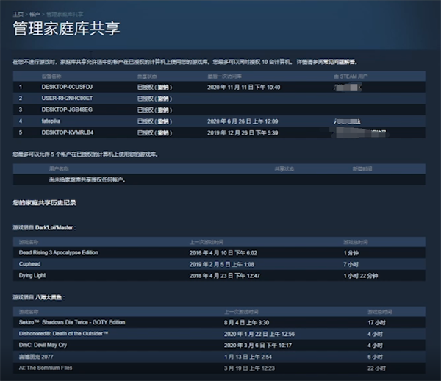Revoke authorization for USER-RH2NHC80ET
This screenshot has width=441, height=381.
coord(163,99)
